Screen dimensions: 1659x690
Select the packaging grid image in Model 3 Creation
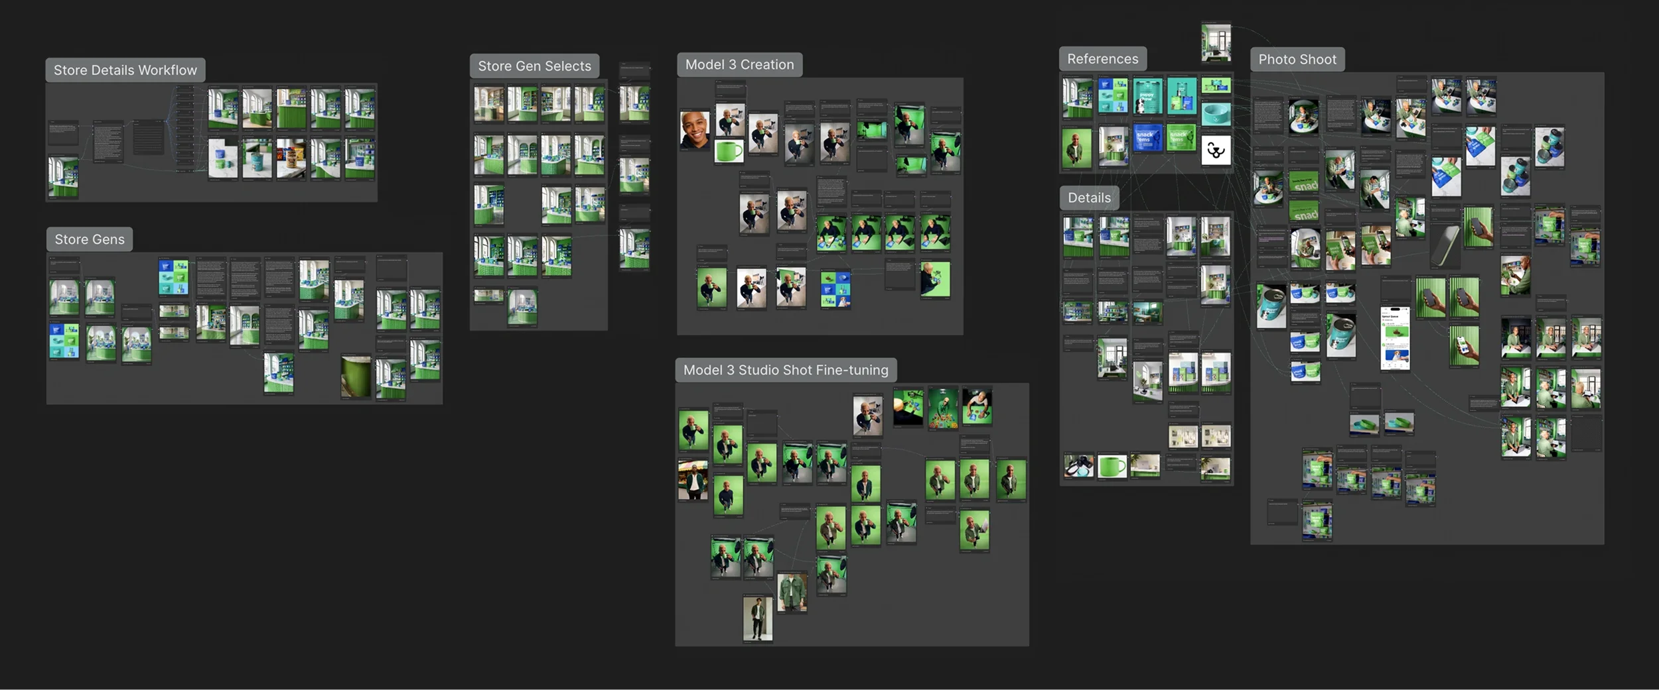835,289
